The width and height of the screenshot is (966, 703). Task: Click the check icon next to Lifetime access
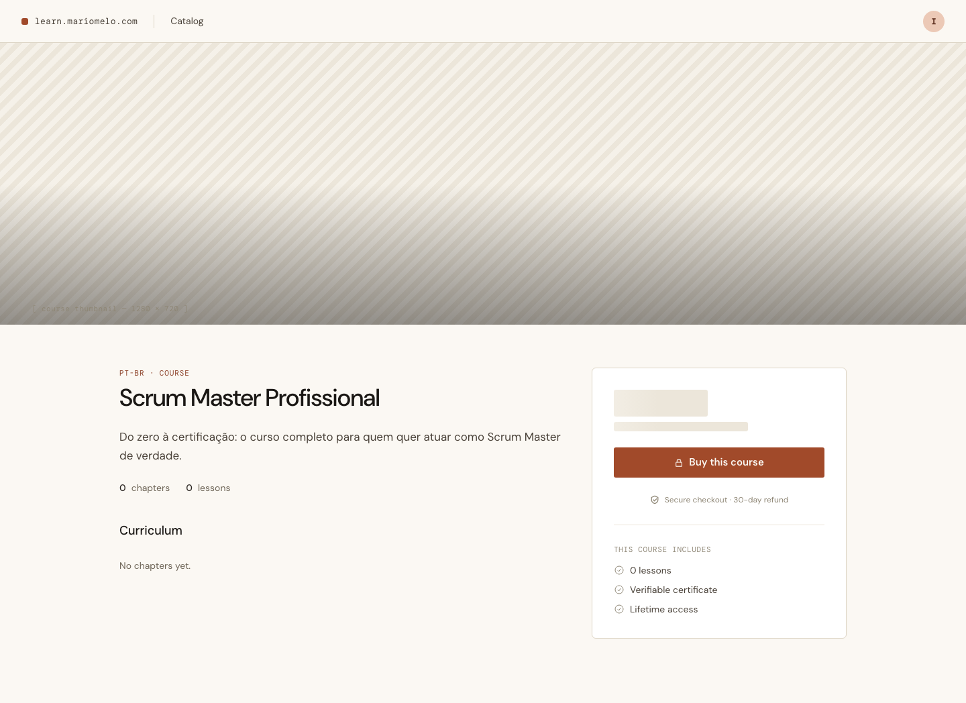click(x=619, y=609)
